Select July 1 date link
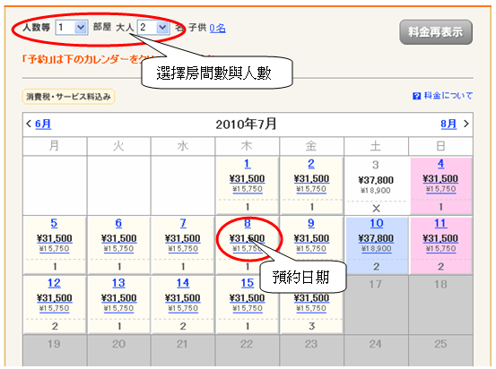The width and height of the screenshot is (496, 369). pos(248,164)
